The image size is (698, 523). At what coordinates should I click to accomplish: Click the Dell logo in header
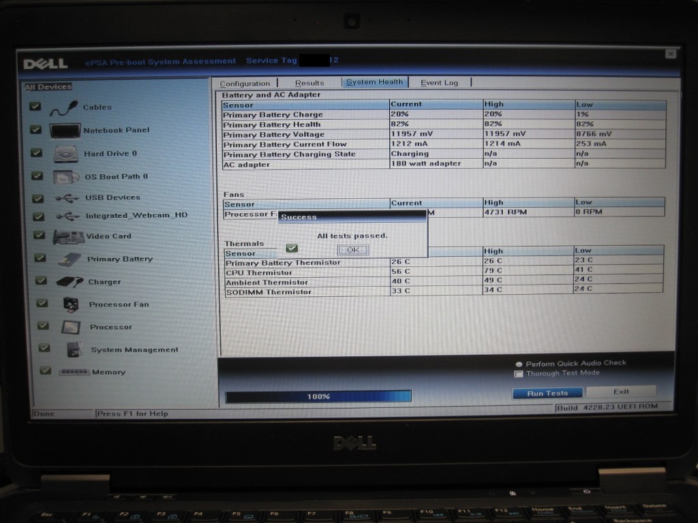click(46, 63)
